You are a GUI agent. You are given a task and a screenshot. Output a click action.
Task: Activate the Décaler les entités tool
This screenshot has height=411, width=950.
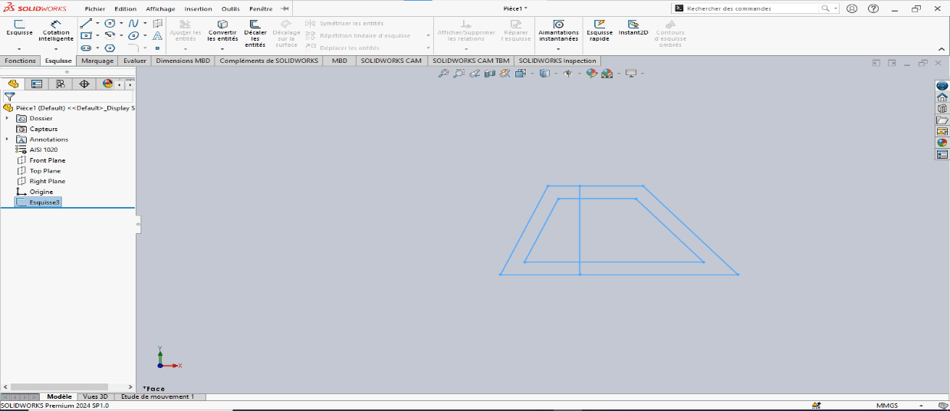coord(255,31)
